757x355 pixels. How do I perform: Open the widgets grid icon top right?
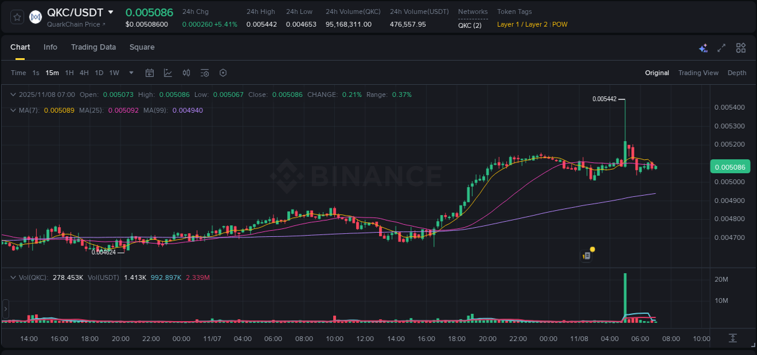(741, 47)
